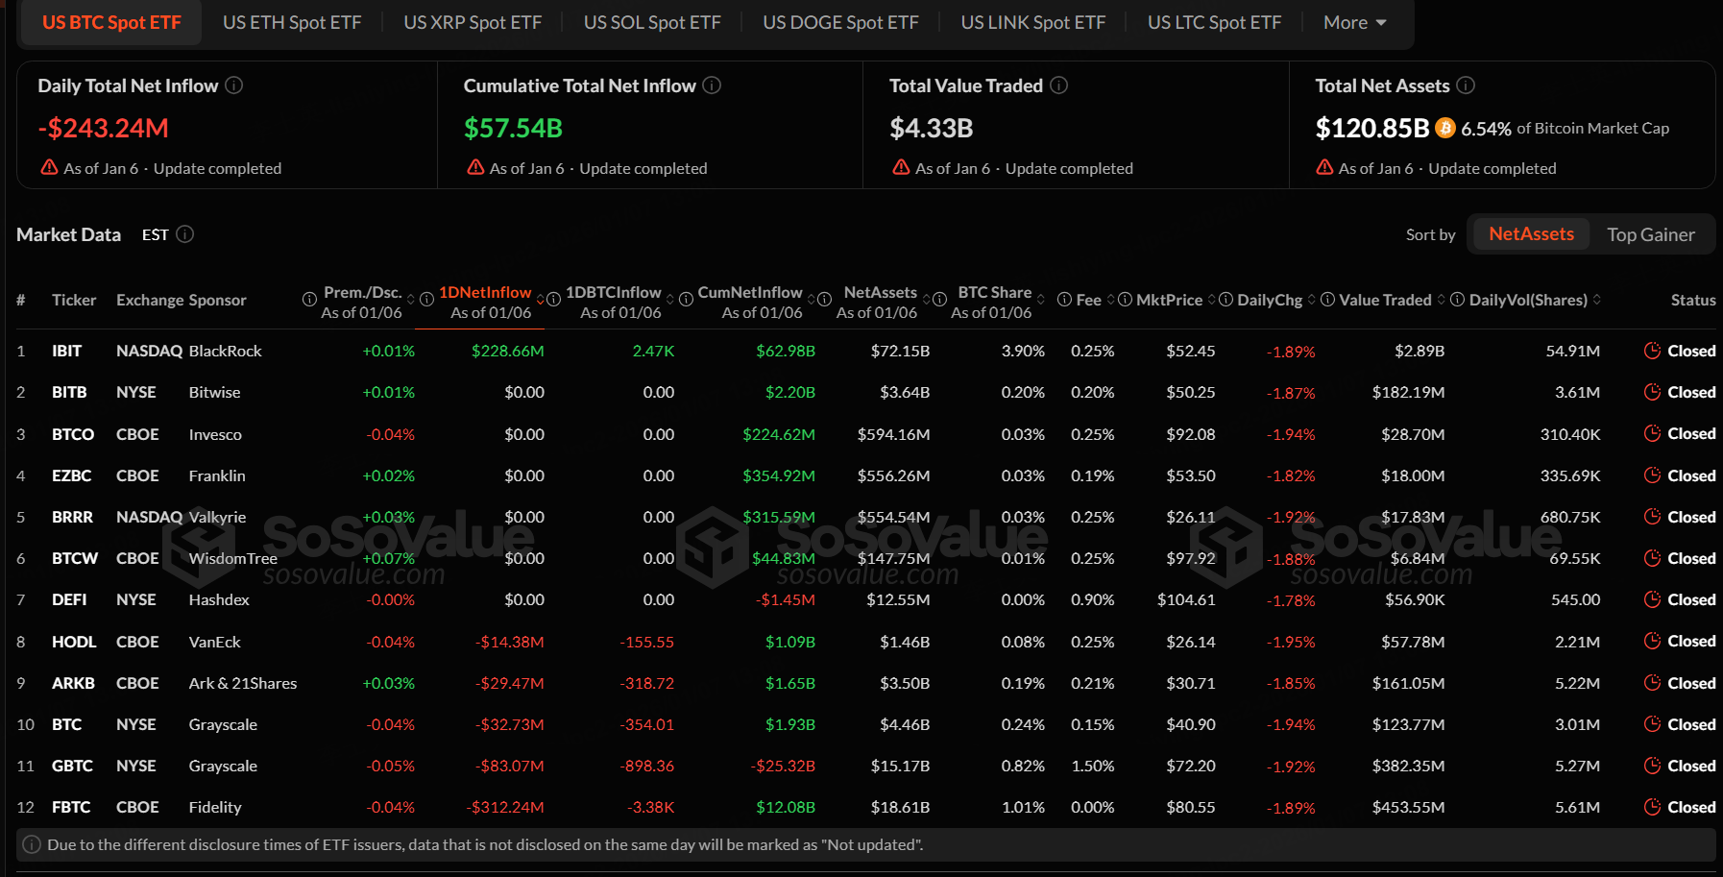Viewport: 1723px width, 877px height.
Task: Click info icon next to Total Net Assets
Action: (1466, 85)
